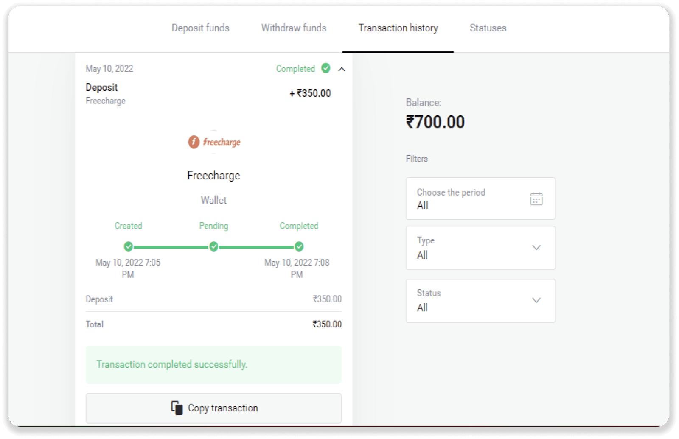This screenshot has height=439, width=679.
Task: Select the Transaction history tab
Action: point(398,28)
